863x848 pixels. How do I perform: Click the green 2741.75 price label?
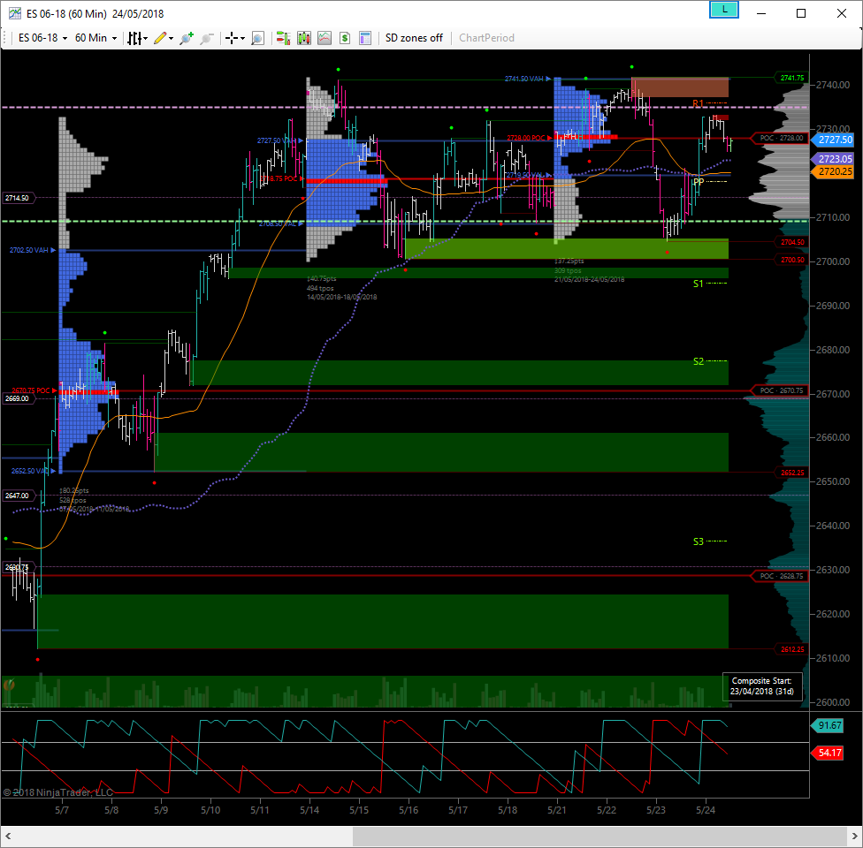(x=791, y=78)
